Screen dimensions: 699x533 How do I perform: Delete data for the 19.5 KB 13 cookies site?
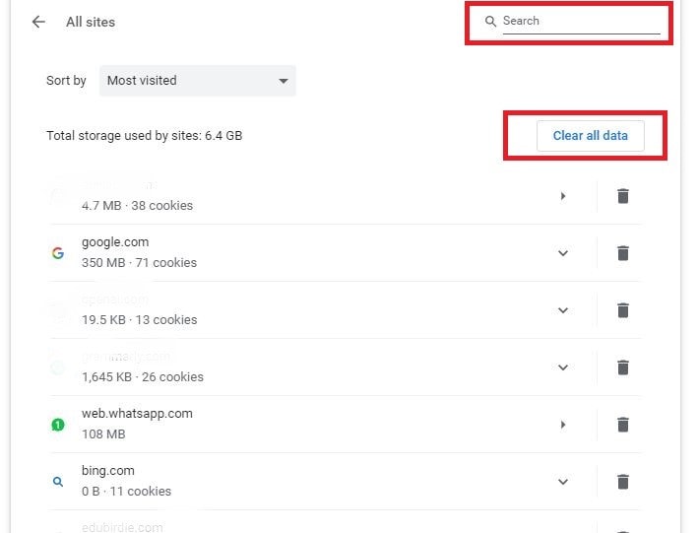623,310
